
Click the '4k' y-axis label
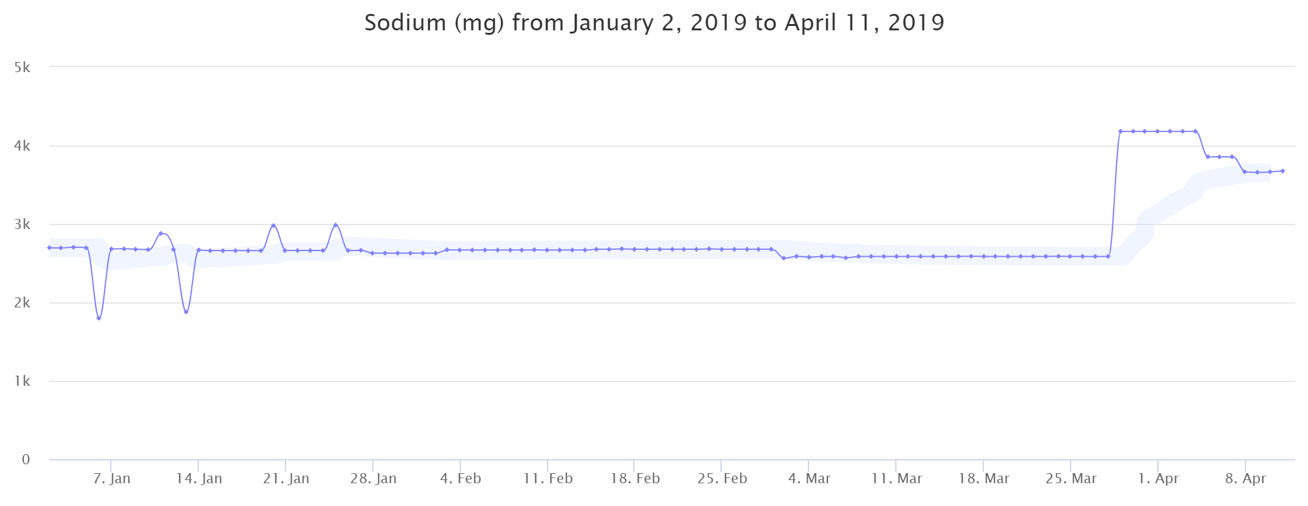[x=22, y=146]
